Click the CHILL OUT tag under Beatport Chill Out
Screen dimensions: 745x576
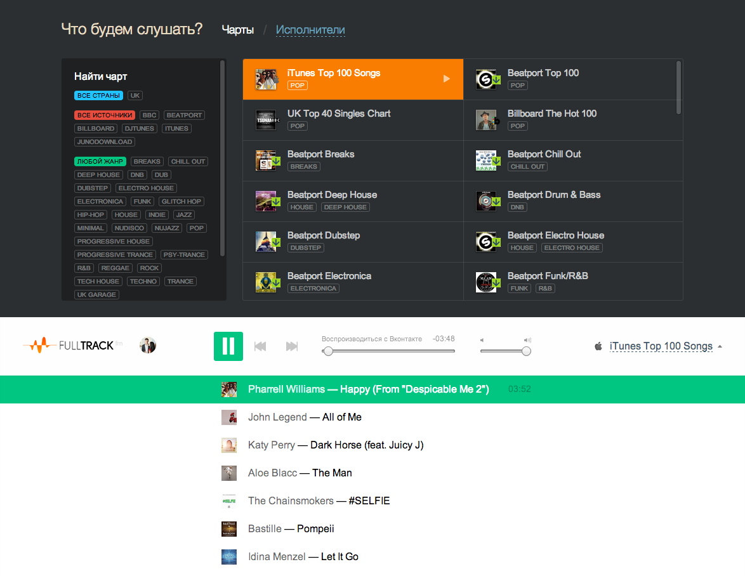tap(527, 167)
